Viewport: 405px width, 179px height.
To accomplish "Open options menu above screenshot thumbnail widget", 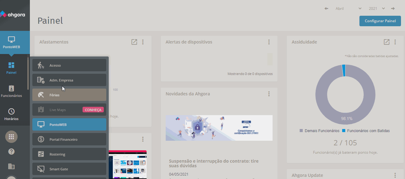I will tap(143, 139).
